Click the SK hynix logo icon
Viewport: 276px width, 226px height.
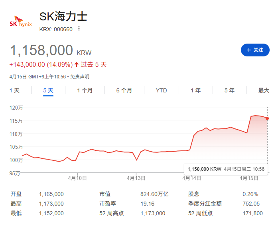click(20, 22)
